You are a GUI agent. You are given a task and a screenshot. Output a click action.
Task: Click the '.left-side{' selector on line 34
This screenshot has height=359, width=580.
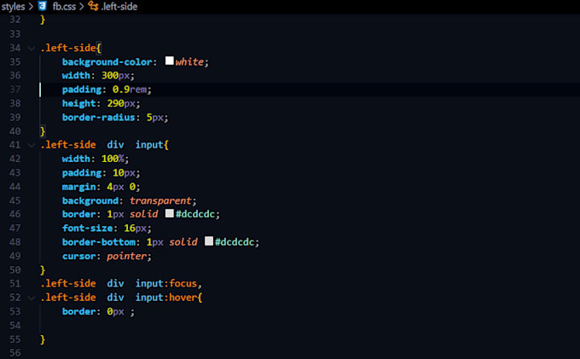tap(71, 48)
